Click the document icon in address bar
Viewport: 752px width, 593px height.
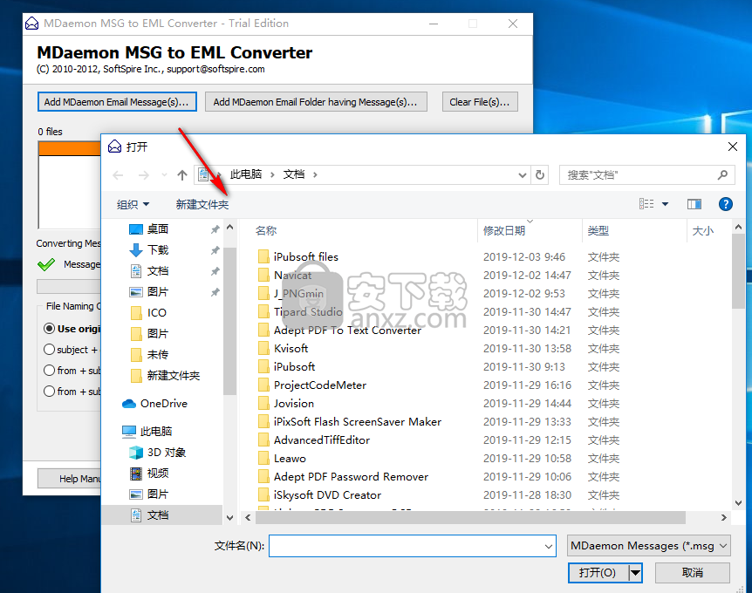(x=203, y=175)
